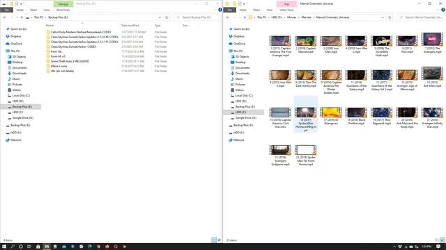This screenshot has height=250, width=446.
Task: Switch to Drive Tools tab in left window
Action: [63, 10]
